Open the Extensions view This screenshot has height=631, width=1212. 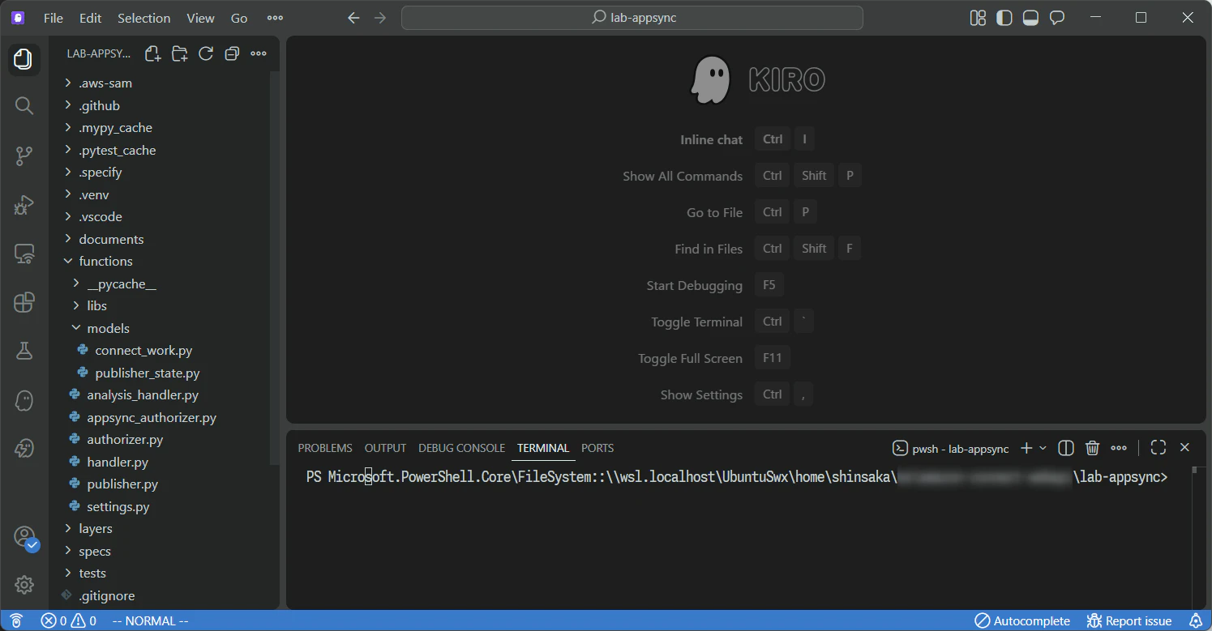point(24,303)
